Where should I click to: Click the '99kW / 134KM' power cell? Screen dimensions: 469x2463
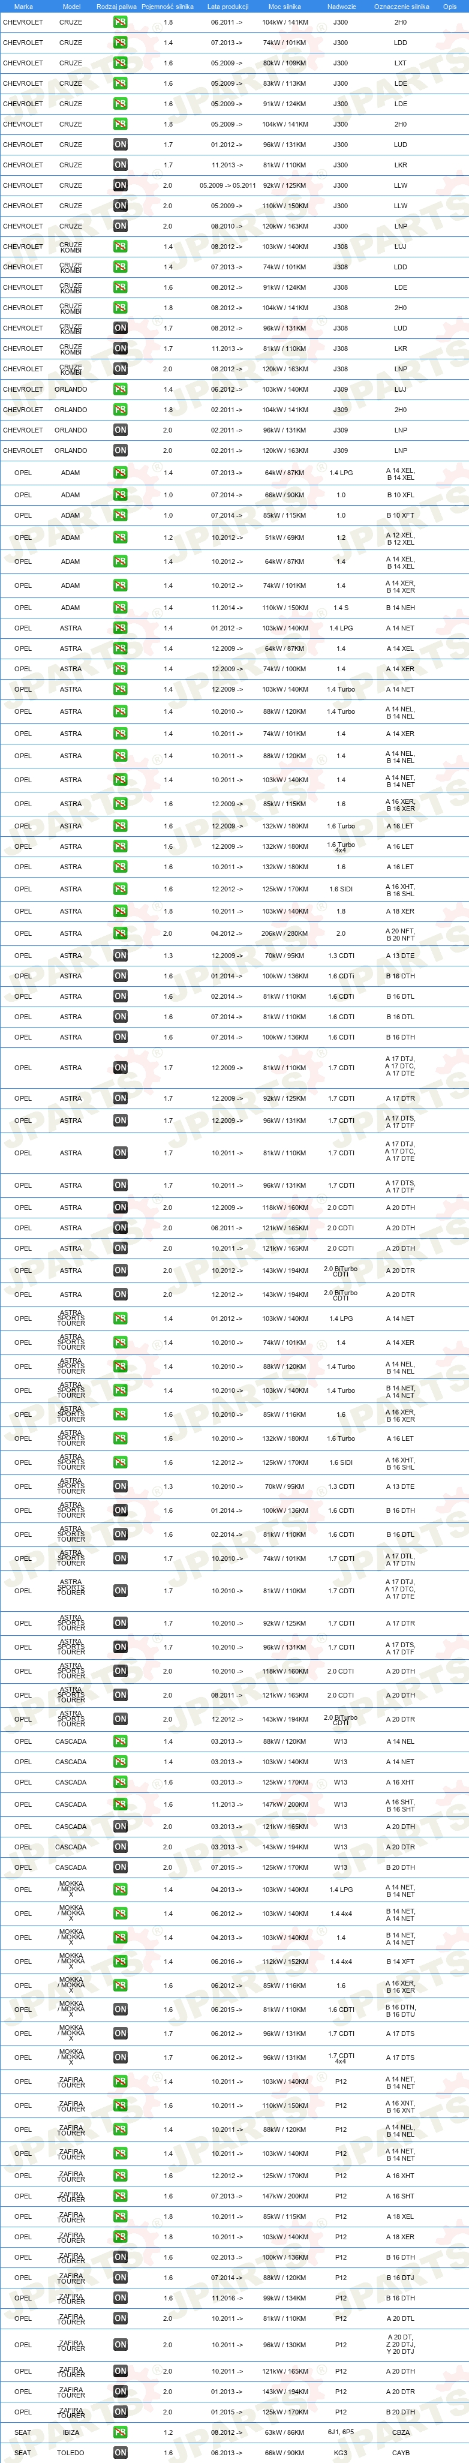click(285, 2297)
